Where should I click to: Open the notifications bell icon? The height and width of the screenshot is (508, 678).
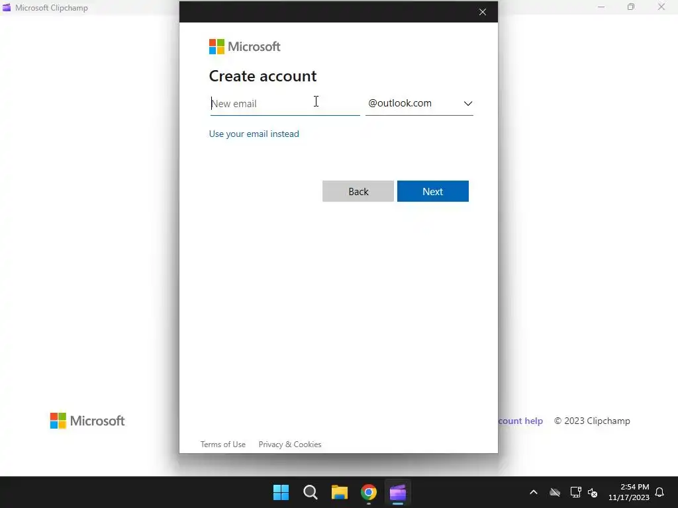pyautogui.click(x=660, y=492)
